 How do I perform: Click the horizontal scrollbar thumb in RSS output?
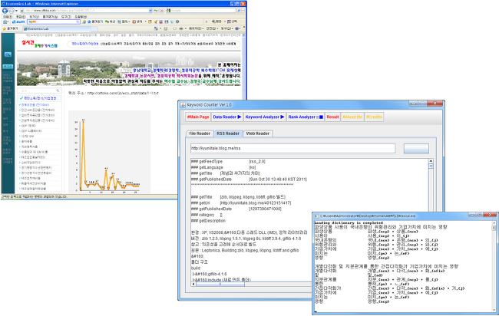(x=220, y=284)
